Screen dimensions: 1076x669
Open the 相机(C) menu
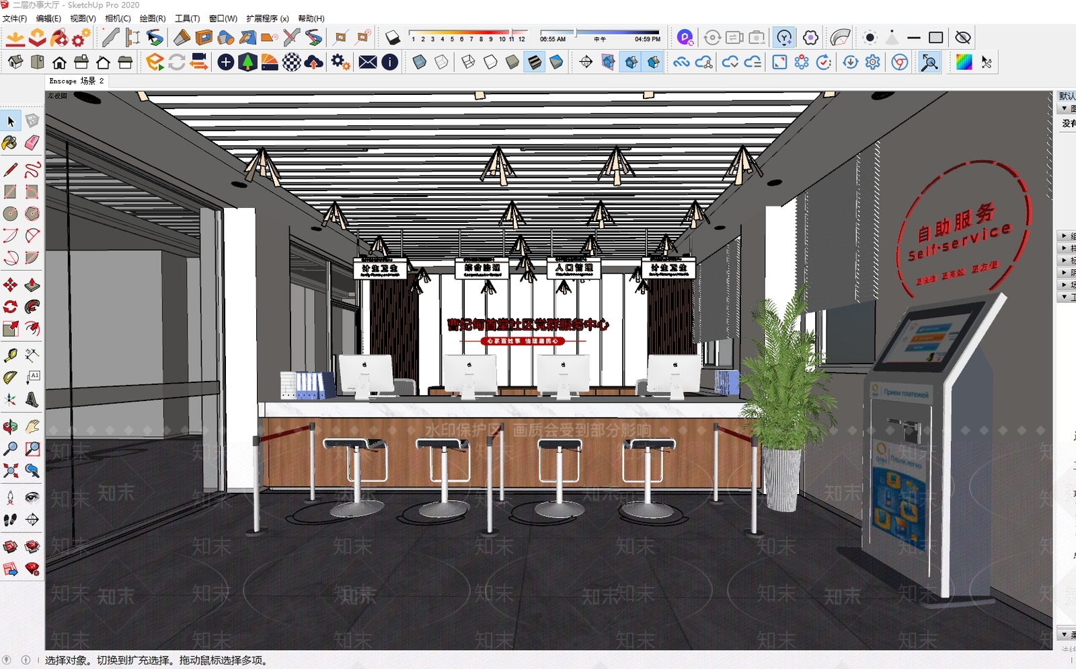(x=118, y=19)
